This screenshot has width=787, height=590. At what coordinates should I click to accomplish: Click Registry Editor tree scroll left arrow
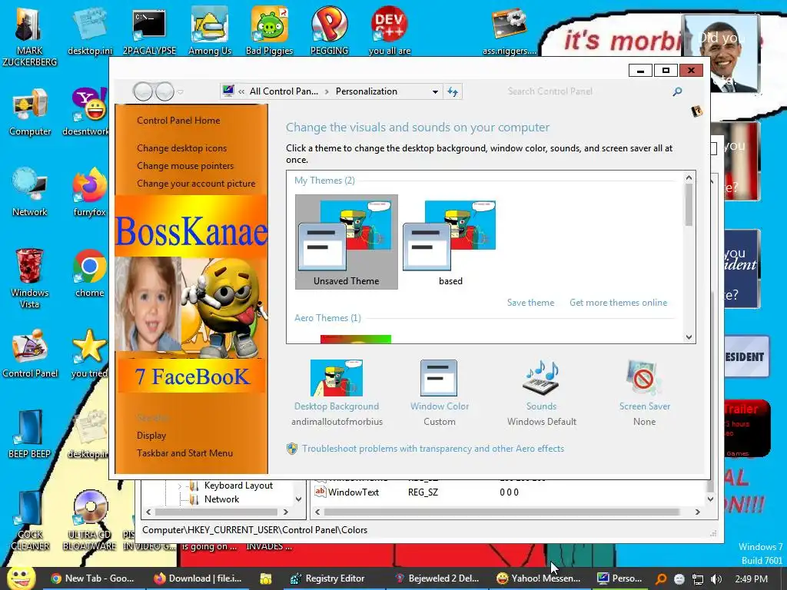click(148, 512)
